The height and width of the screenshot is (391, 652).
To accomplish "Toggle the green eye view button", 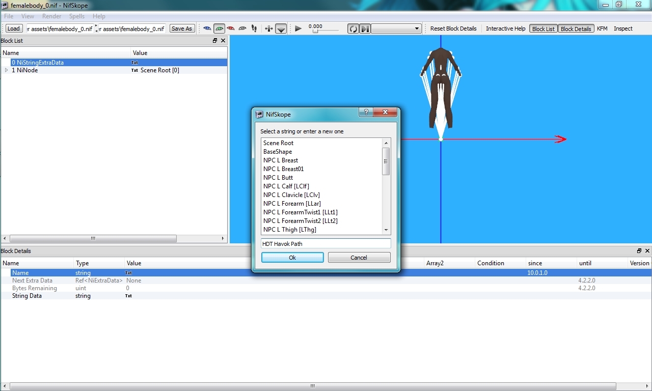I will click(x=219, y=29).
